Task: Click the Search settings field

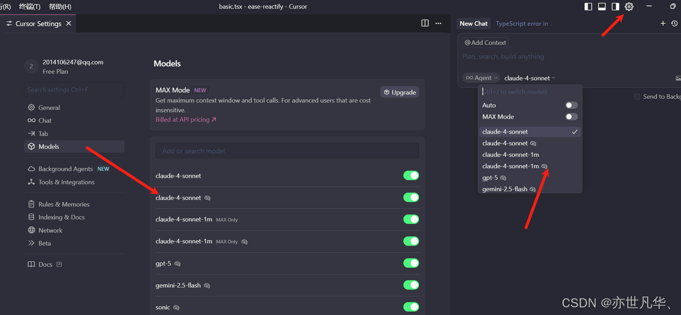Action: pos(74,89)
